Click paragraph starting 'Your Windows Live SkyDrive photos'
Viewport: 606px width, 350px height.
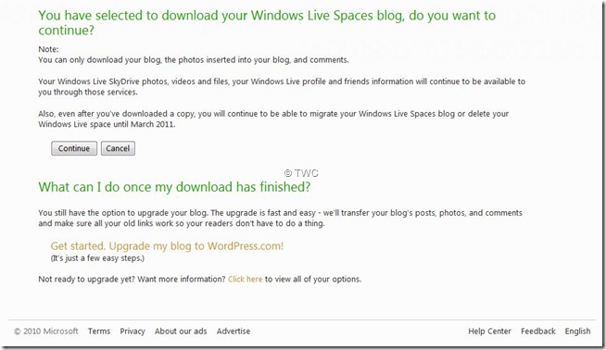tap(282, 86)
